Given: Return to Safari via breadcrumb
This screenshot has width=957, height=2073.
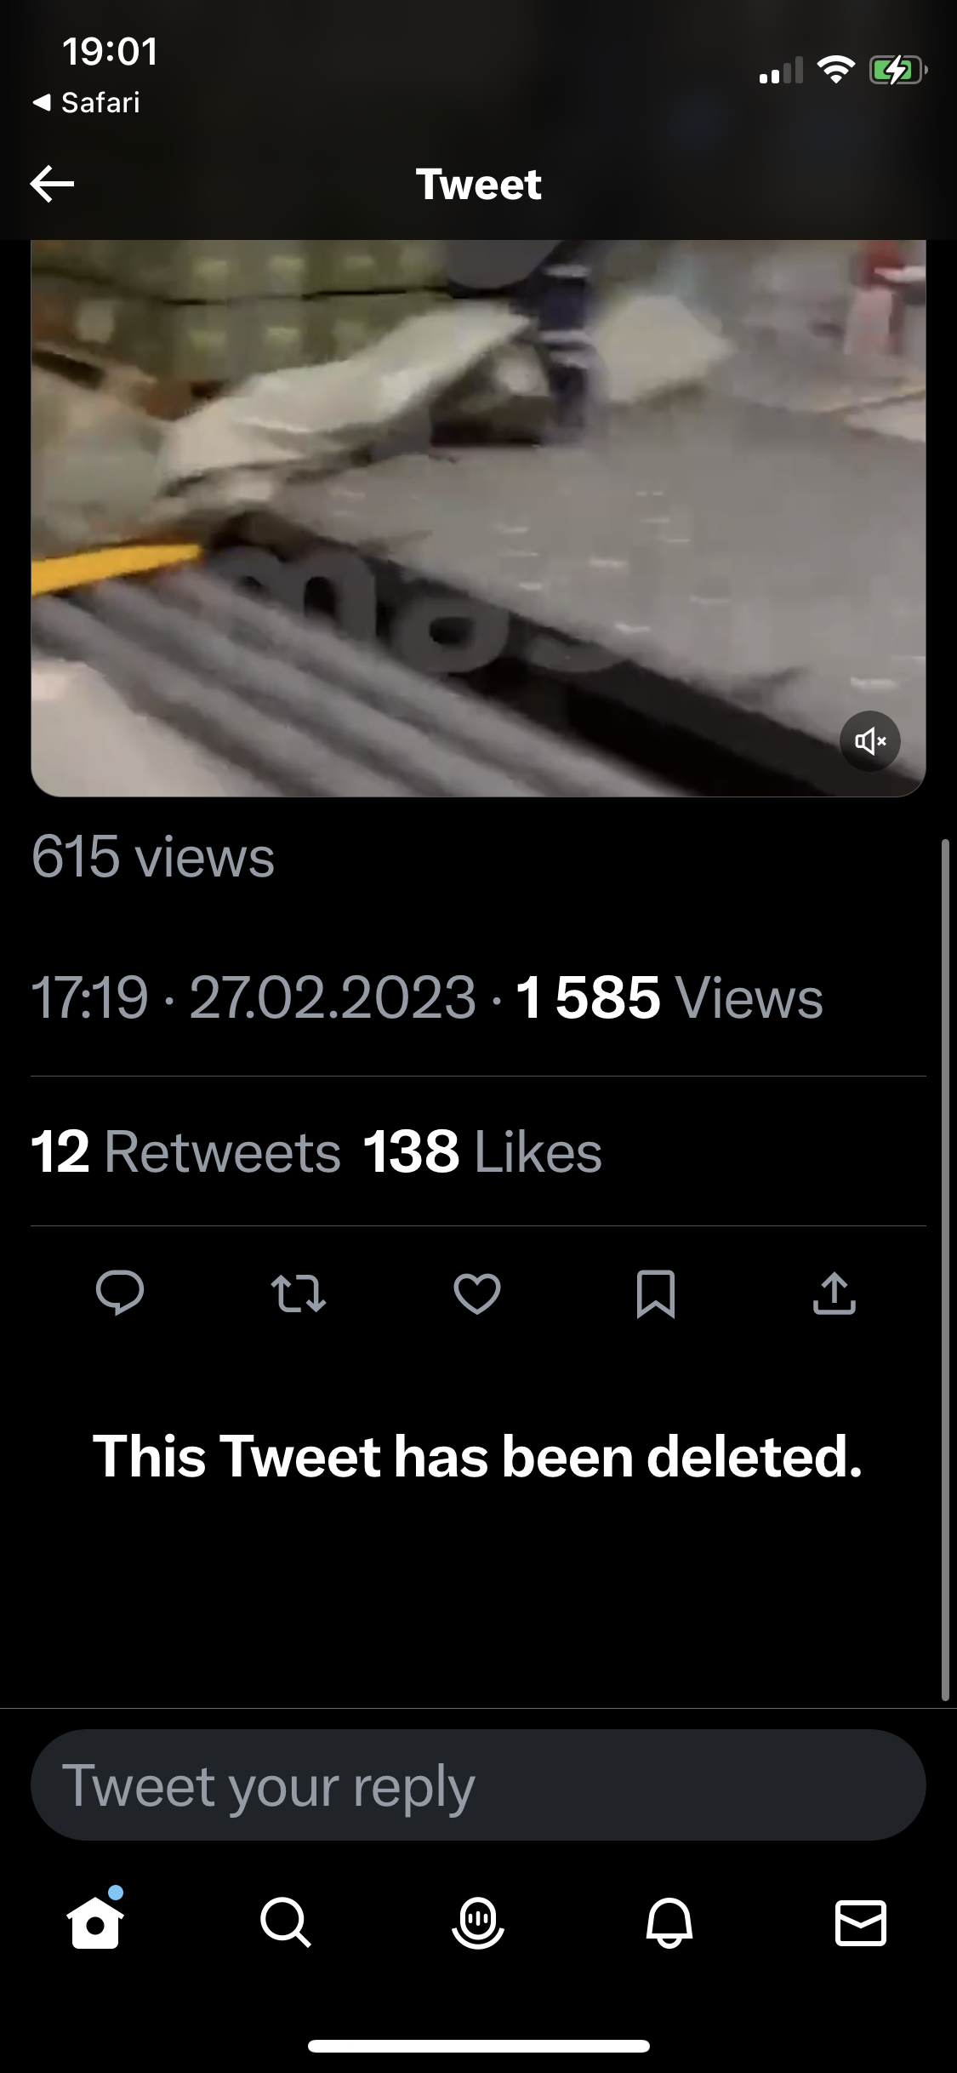Looking at the screenshot, I should tap(87, 103).
